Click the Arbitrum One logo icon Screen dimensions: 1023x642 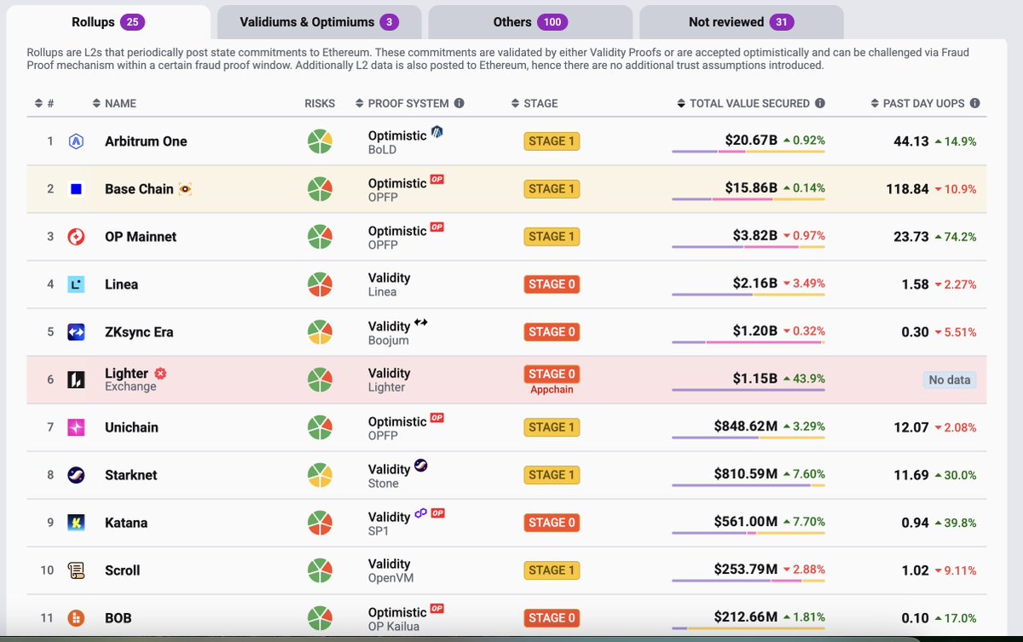pos(76,142)
